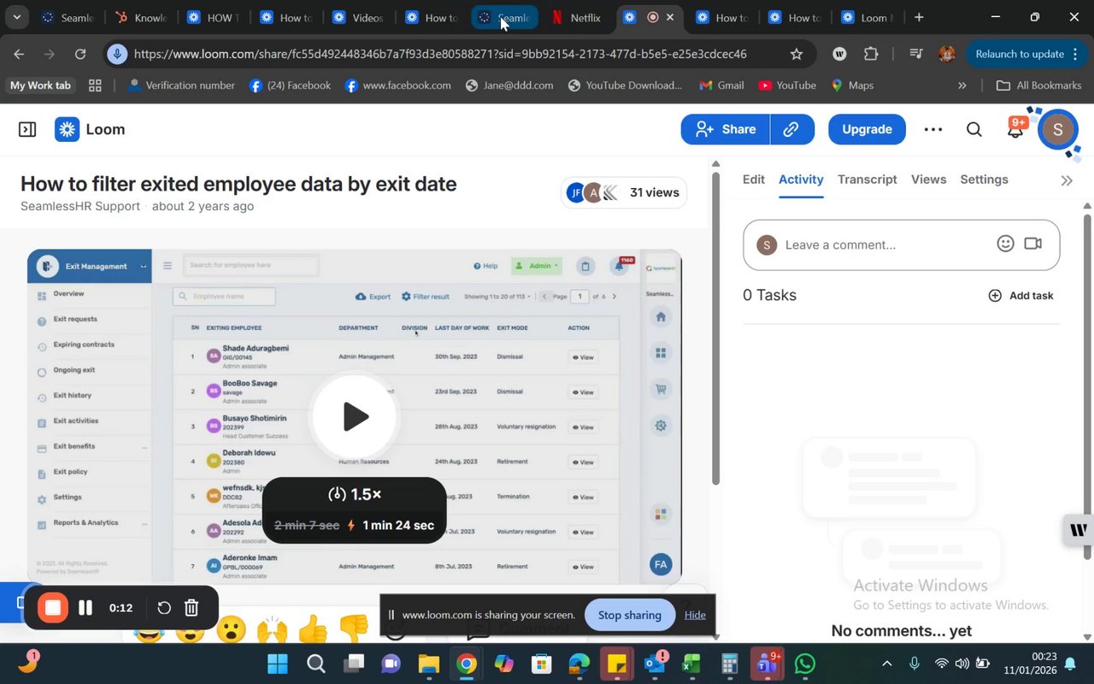Open the Settings tab in the side panel

[x=985, y=180]
